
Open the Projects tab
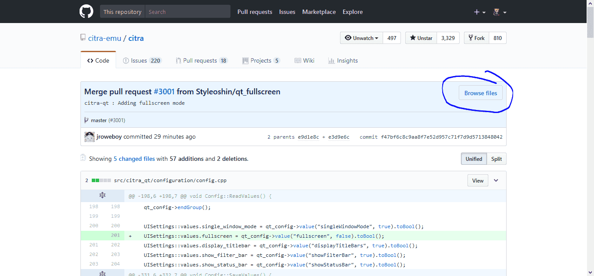(x=261, y=60)
